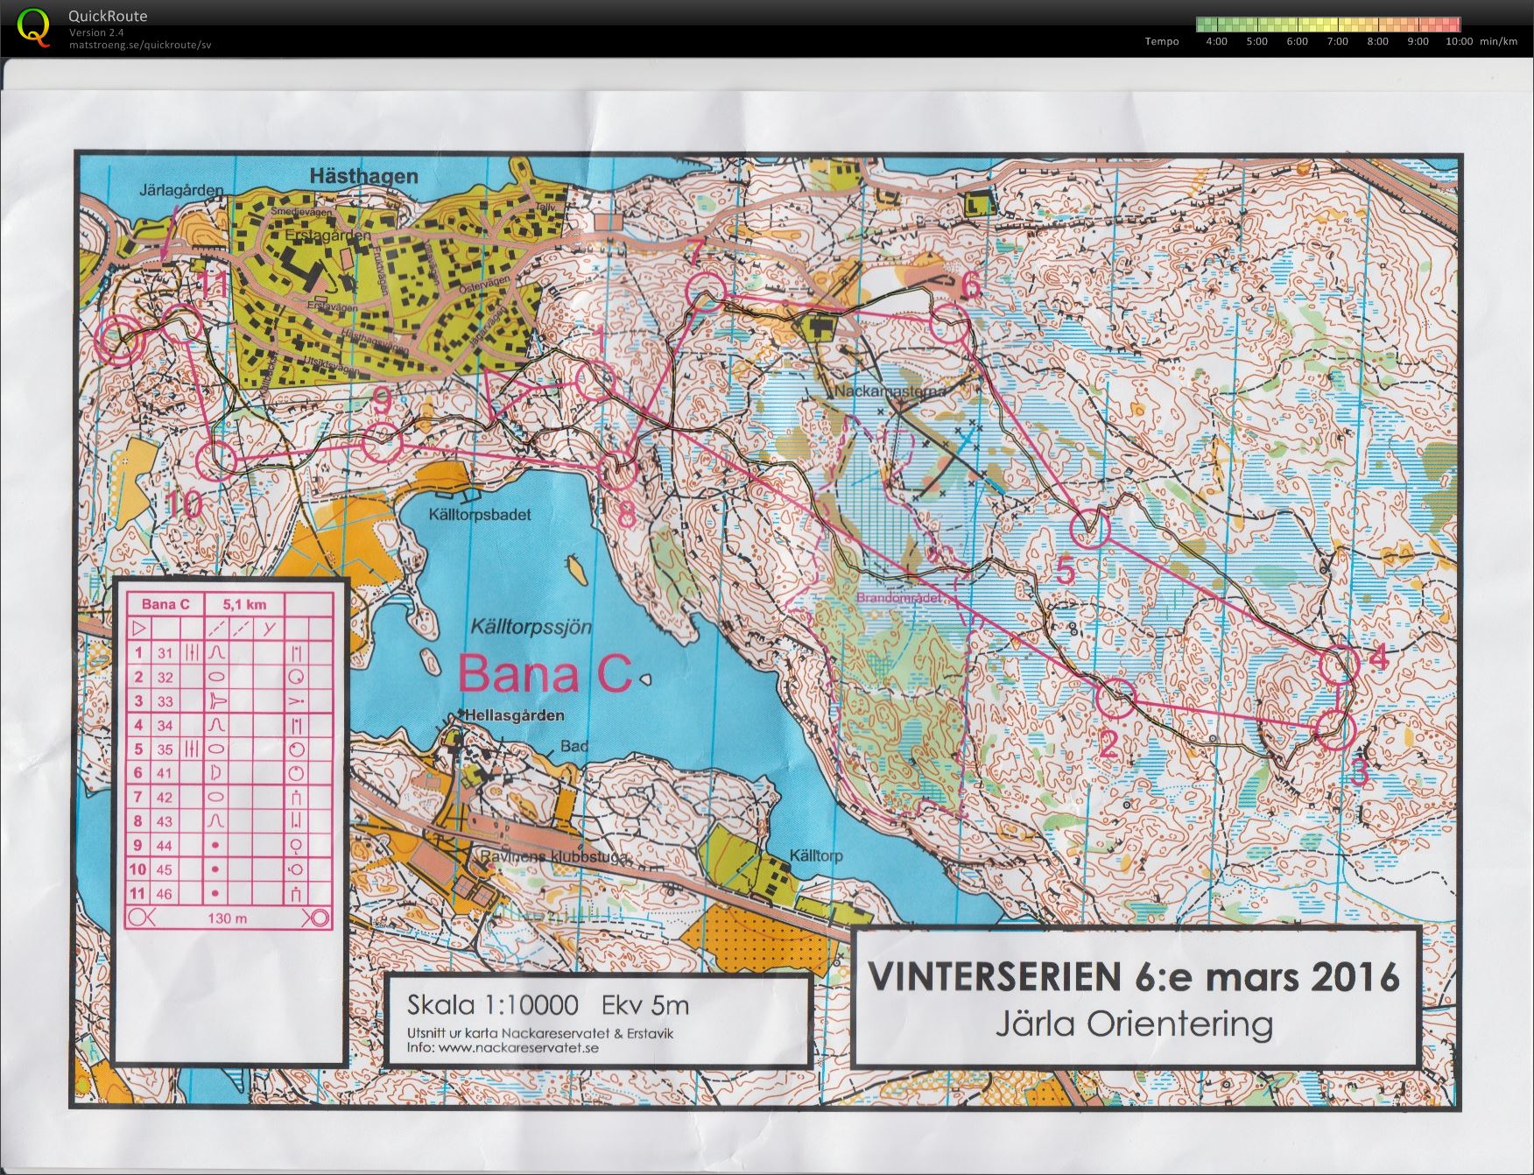
Task: Click the tempo color gradient bar
Action: coord(1328,25)
